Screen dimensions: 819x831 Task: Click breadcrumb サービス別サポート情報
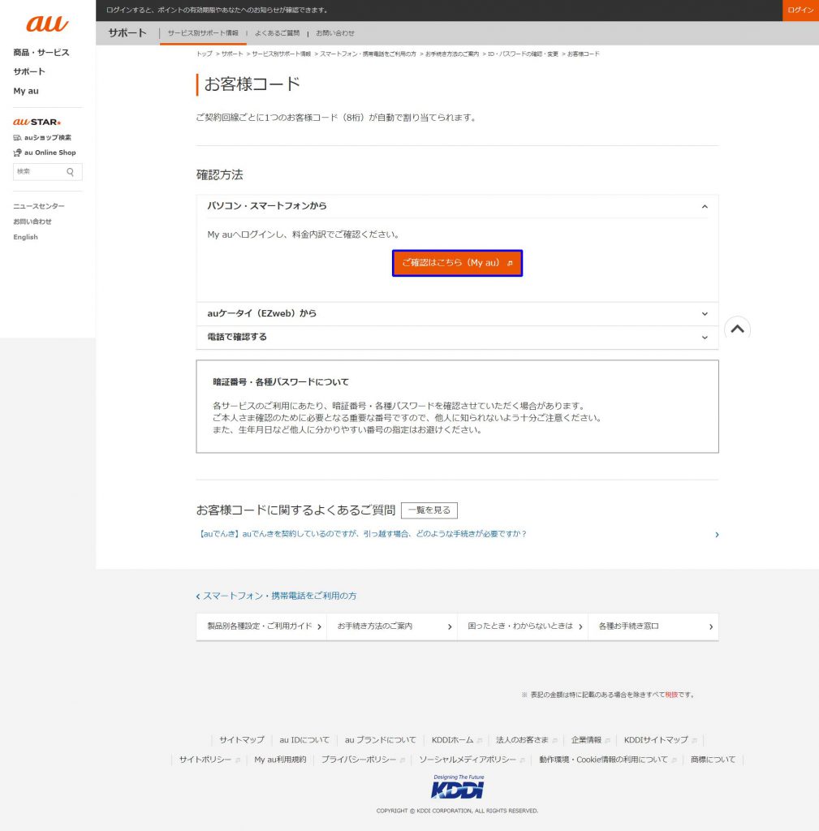point(282,54)
